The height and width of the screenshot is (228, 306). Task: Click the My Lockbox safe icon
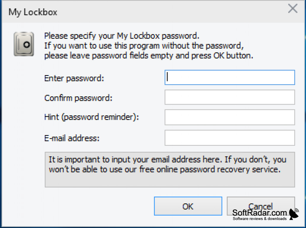[x=24, y=44]
